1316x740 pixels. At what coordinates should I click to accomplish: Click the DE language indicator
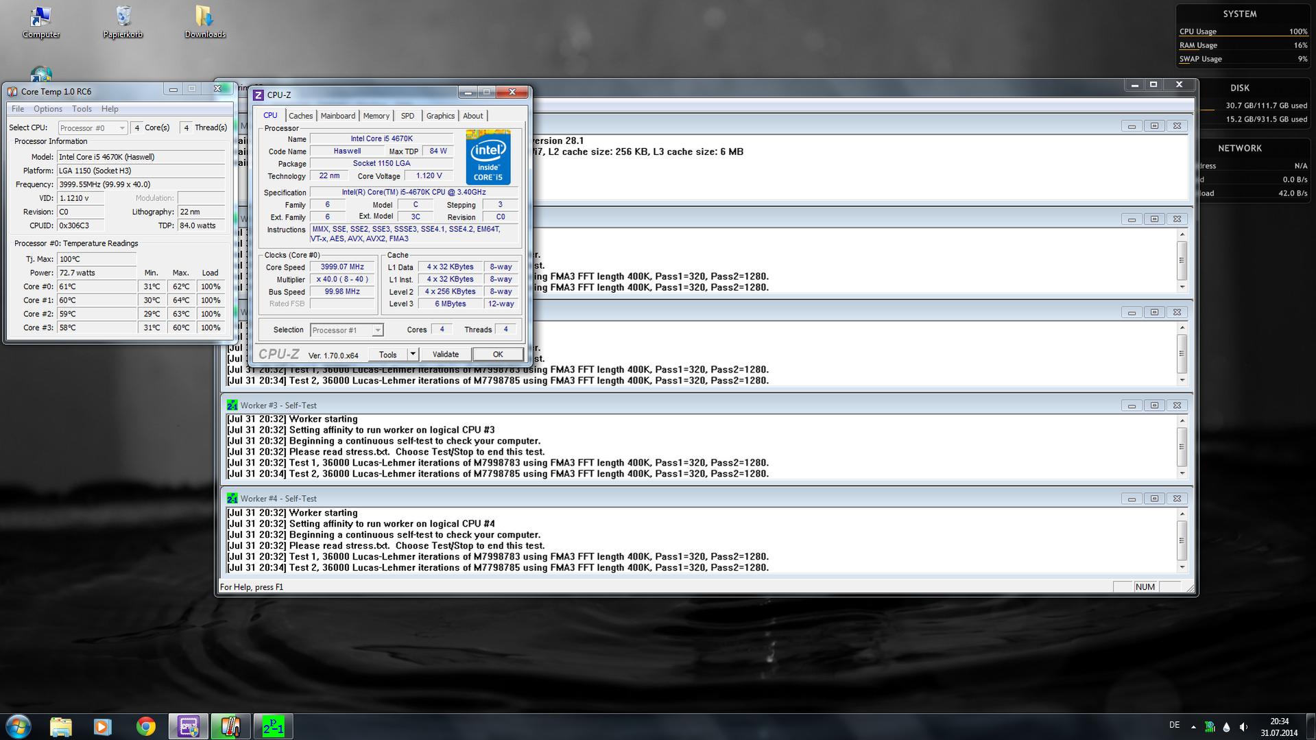click(x=1174, y=725)
